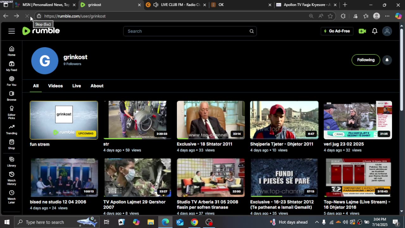Open Shqiperia Tjeter - Dhjetor 2011 title
Viewport: 405px width, 228px height.
282,144
